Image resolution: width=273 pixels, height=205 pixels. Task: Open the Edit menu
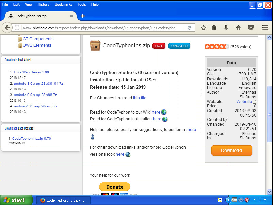(16, 4)
